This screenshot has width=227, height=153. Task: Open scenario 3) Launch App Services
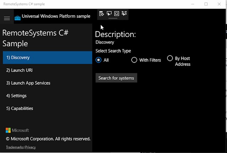click(x=48, y=83)
